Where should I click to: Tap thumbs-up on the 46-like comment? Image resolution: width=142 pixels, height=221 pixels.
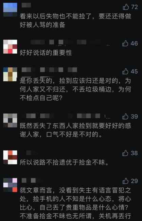(x=125, y=43)
